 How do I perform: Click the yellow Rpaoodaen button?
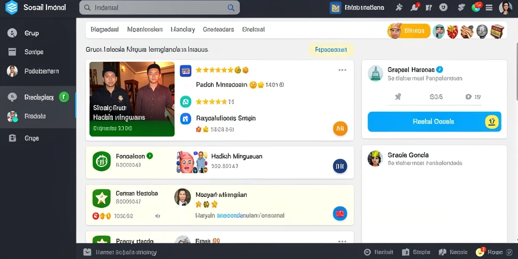pyautogui.click(x=331, y=50)
